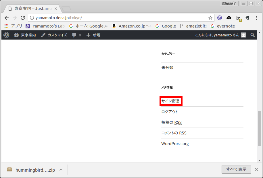Image resolution: width=263 pixels, height=178 pixels.
Task: Click the ログアウト link
Action: (170, 112)
